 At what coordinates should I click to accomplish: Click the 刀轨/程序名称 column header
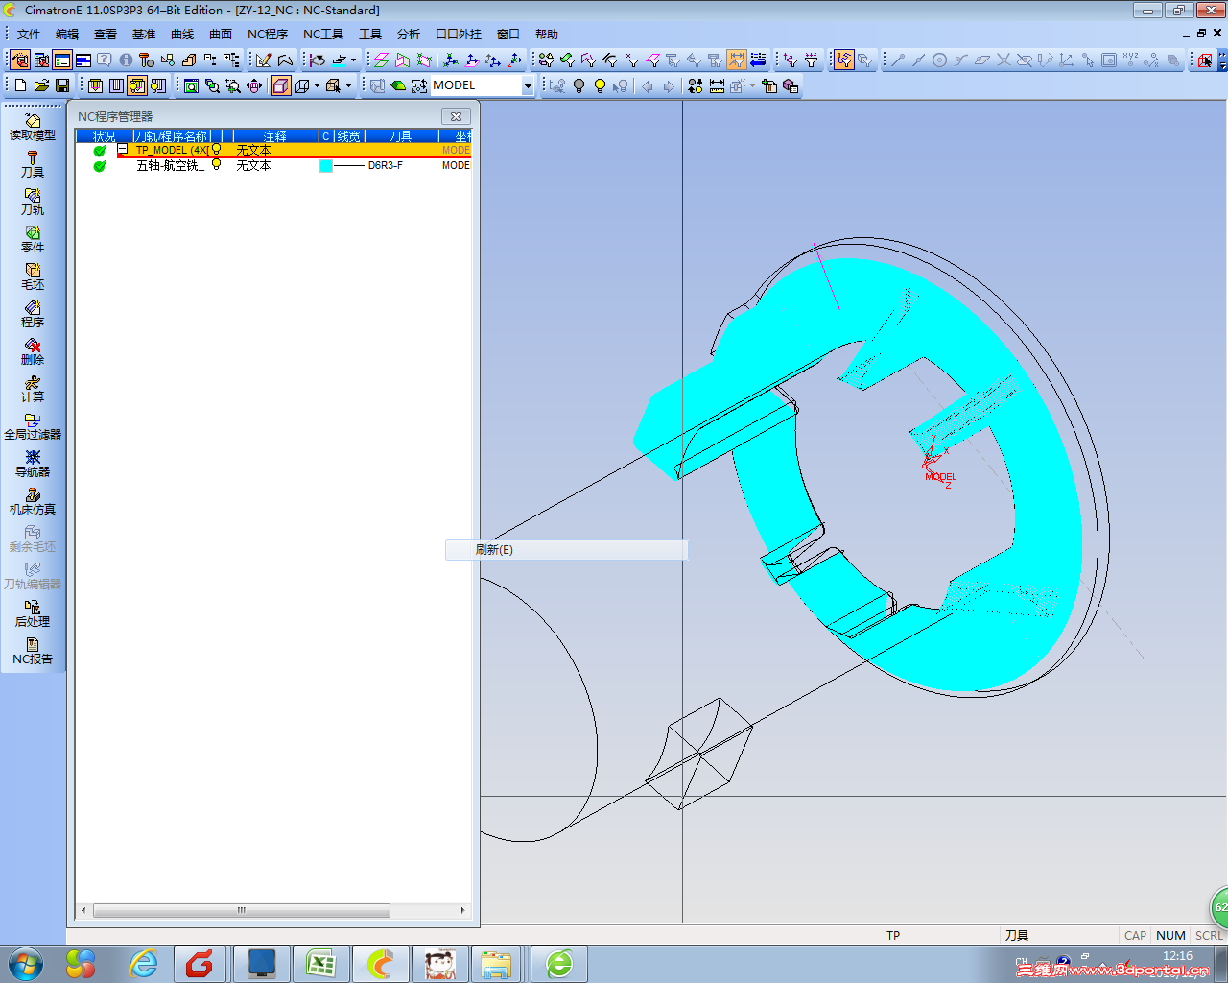point(171,136)
